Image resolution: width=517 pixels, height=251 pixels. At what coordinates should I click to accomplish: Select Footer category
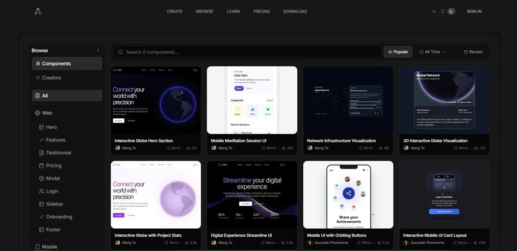(53, 230)
